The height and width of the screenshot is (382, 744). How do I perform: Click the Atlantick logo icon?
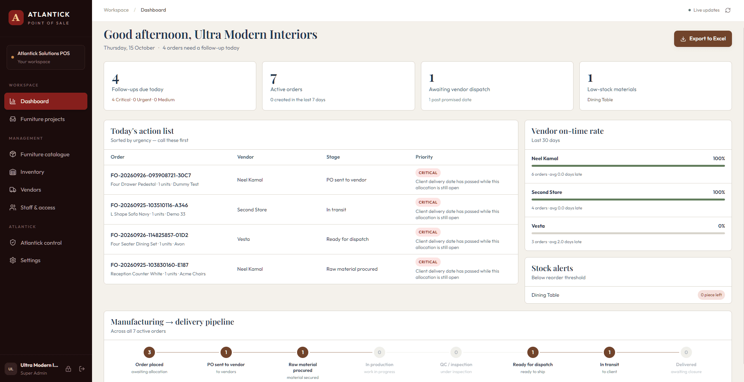[x=16, y=18]
